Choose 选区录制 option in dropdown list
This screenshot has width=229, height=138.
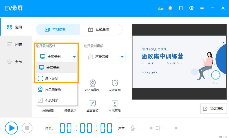(57, 78)
